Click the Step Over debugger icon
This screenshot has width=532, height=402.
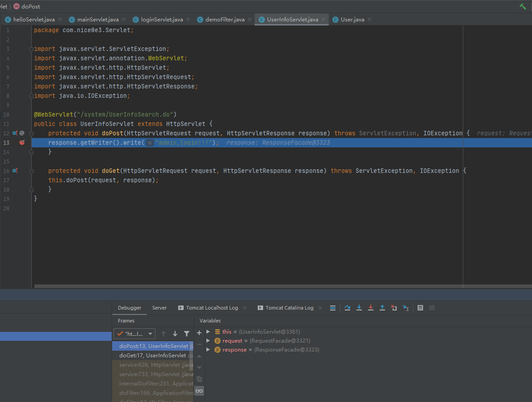pos(348,308)
